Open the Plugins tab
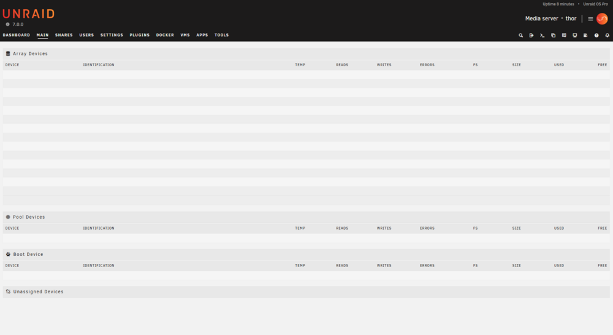 140,35
